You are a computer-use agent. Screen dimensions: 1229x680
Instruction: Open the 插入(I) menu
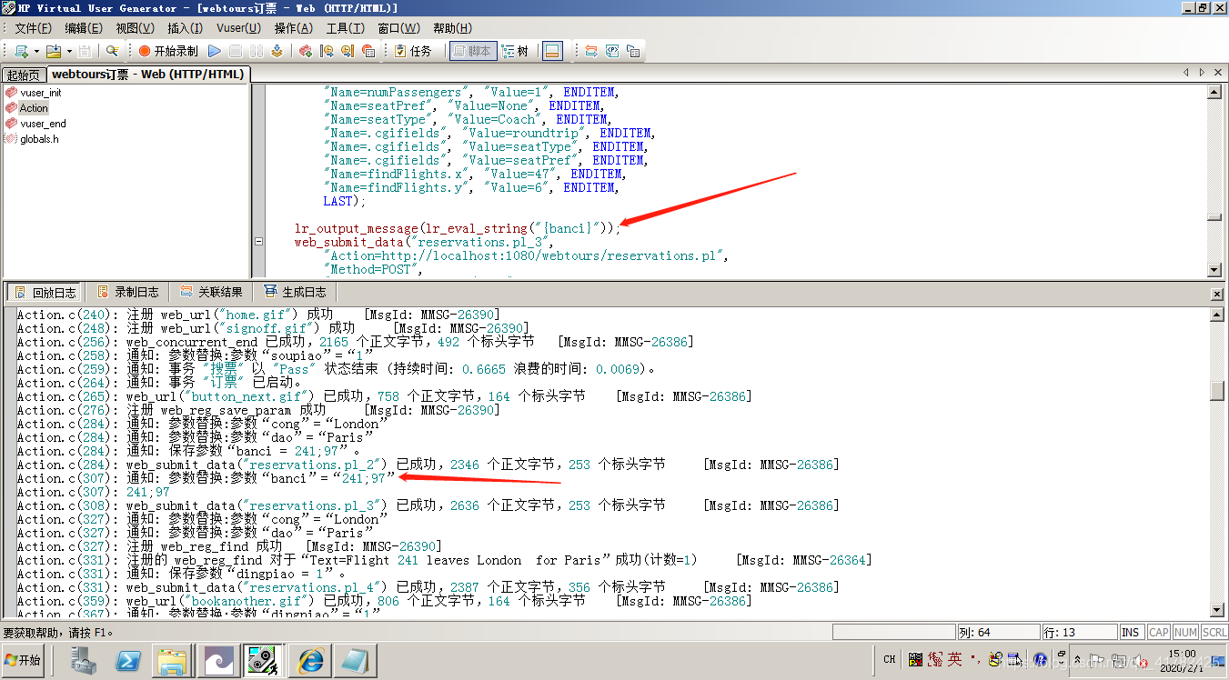tap(186, 28)
